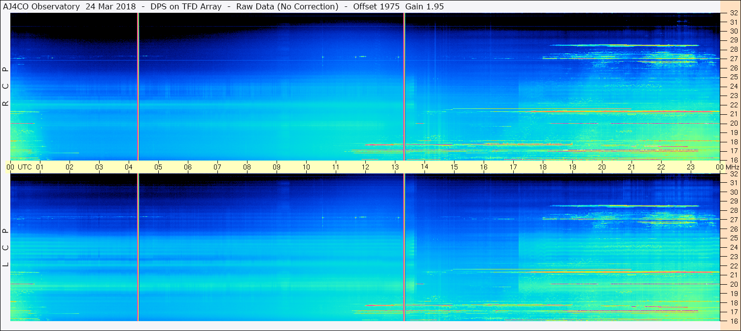Click the vertical LCP label beside the lower spectrogram
The width and height of the screenshot is (741, 331).
5,247
